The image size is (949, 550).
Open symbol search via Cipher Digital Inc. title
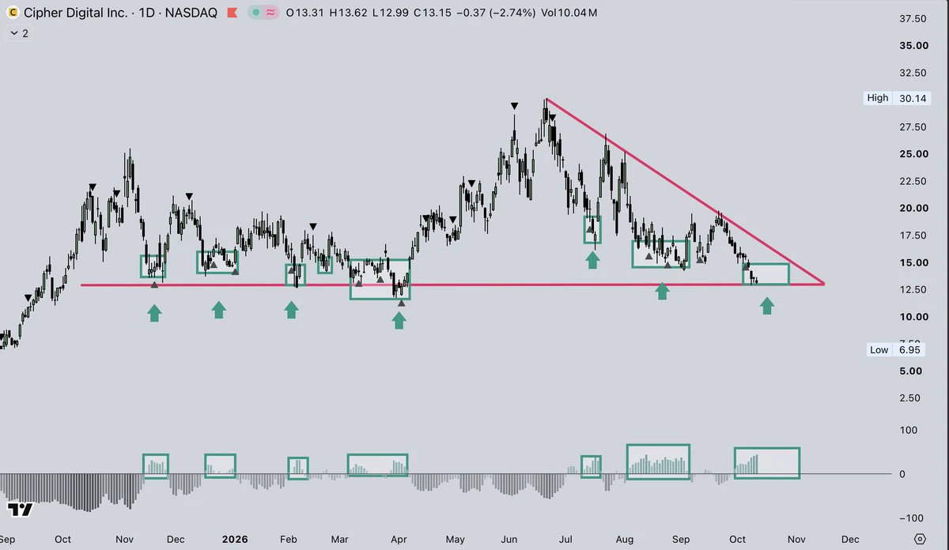coord(75,13)
